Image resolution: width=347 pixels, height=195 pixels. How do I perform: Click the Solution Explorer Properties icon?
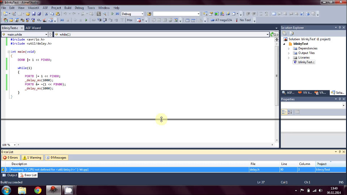point(284,34)
